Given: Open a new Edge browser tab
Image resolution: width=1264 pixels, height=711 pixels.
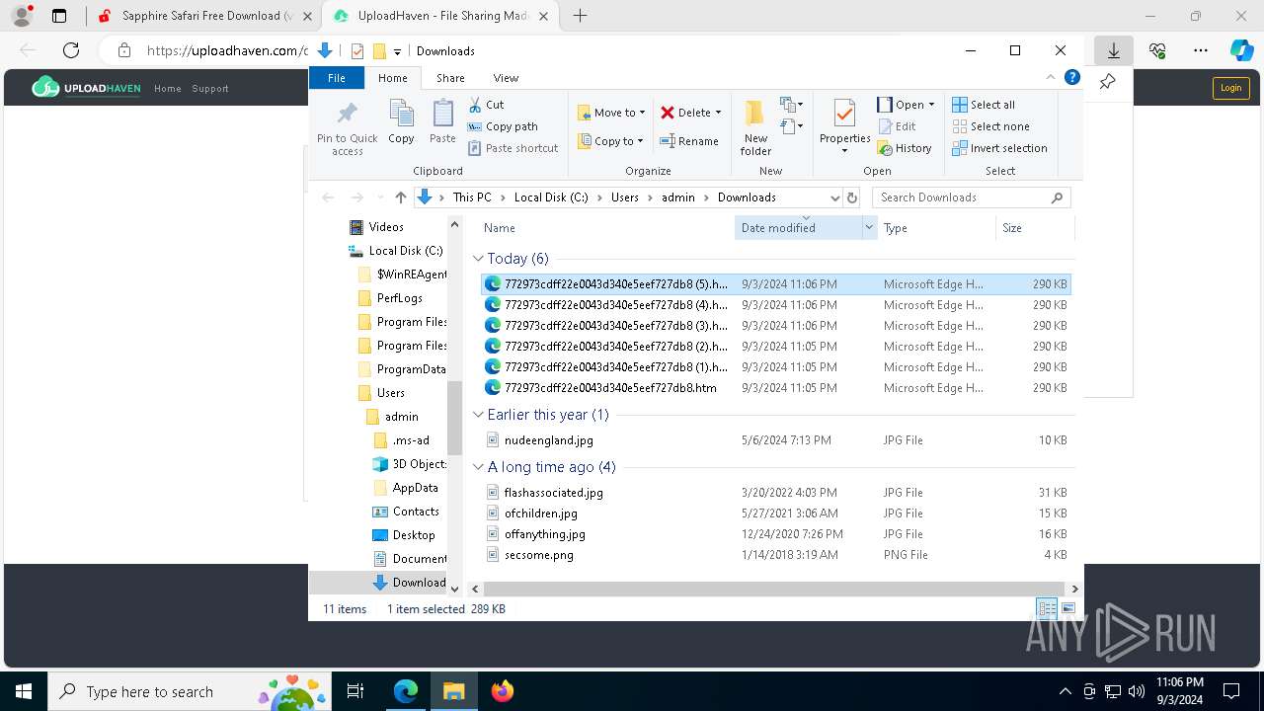Looking at the screenshot, I should [x=580, y=16].
